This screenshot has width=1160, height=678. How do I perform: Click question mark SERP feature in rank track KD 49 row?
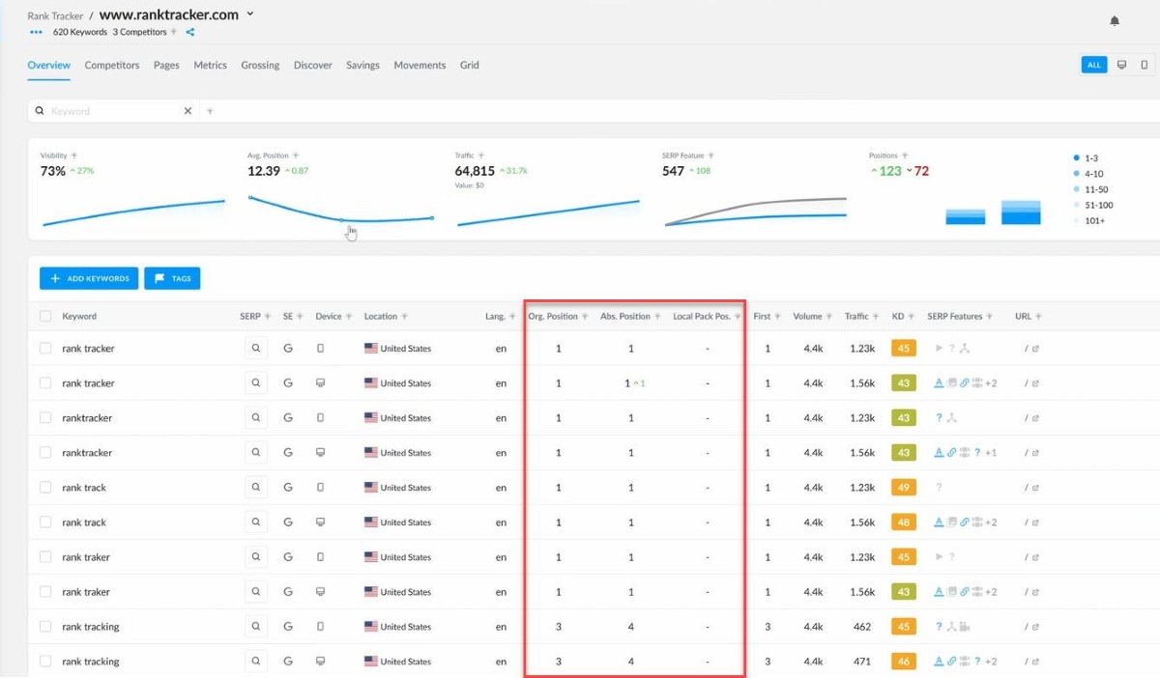click(x=939, y=488)
